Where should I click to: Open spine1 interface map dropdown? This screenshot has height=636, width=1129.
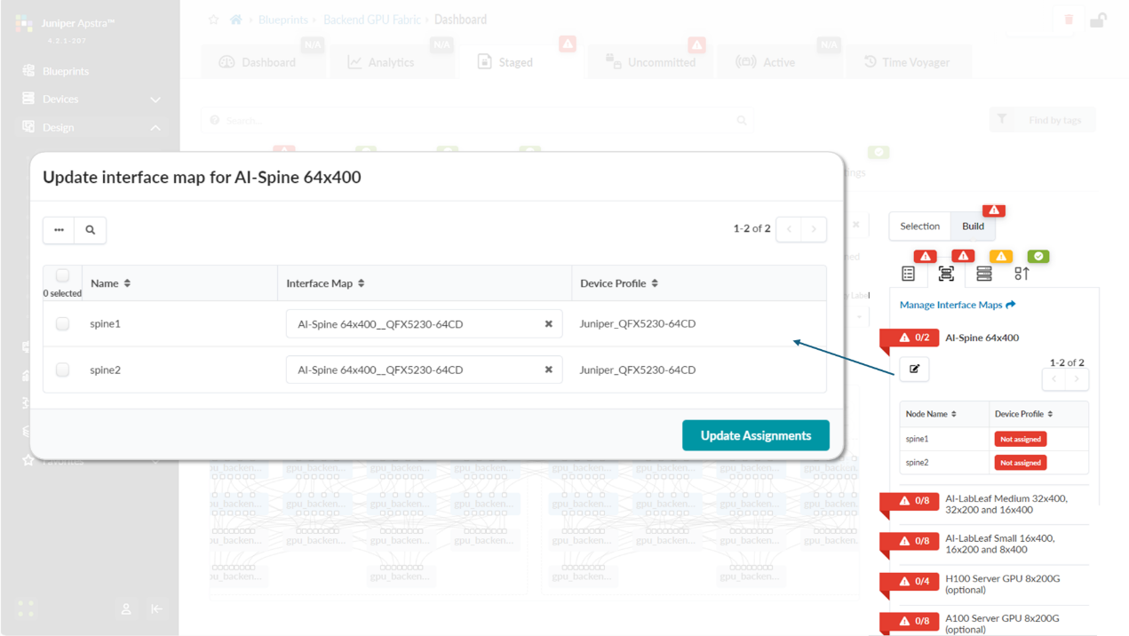coord(424,324)
